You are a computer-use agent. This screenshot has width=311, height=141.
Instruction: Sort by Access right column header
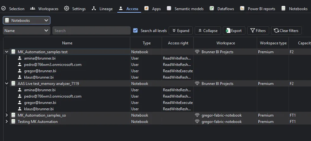pos(178,43)
